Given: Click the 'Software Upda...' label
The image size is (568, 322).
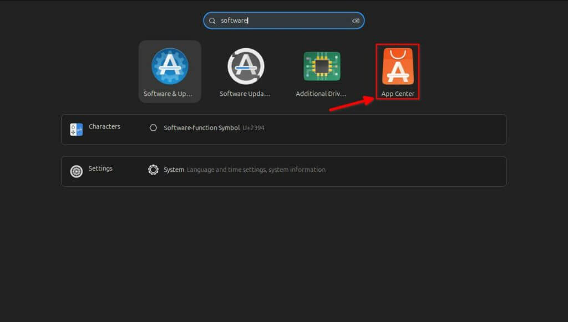Looking at the screenshot, I should 245,94.
